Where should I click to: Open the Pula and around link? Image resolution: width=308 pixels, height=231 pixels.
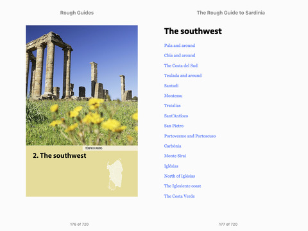[x=180, y=46]
